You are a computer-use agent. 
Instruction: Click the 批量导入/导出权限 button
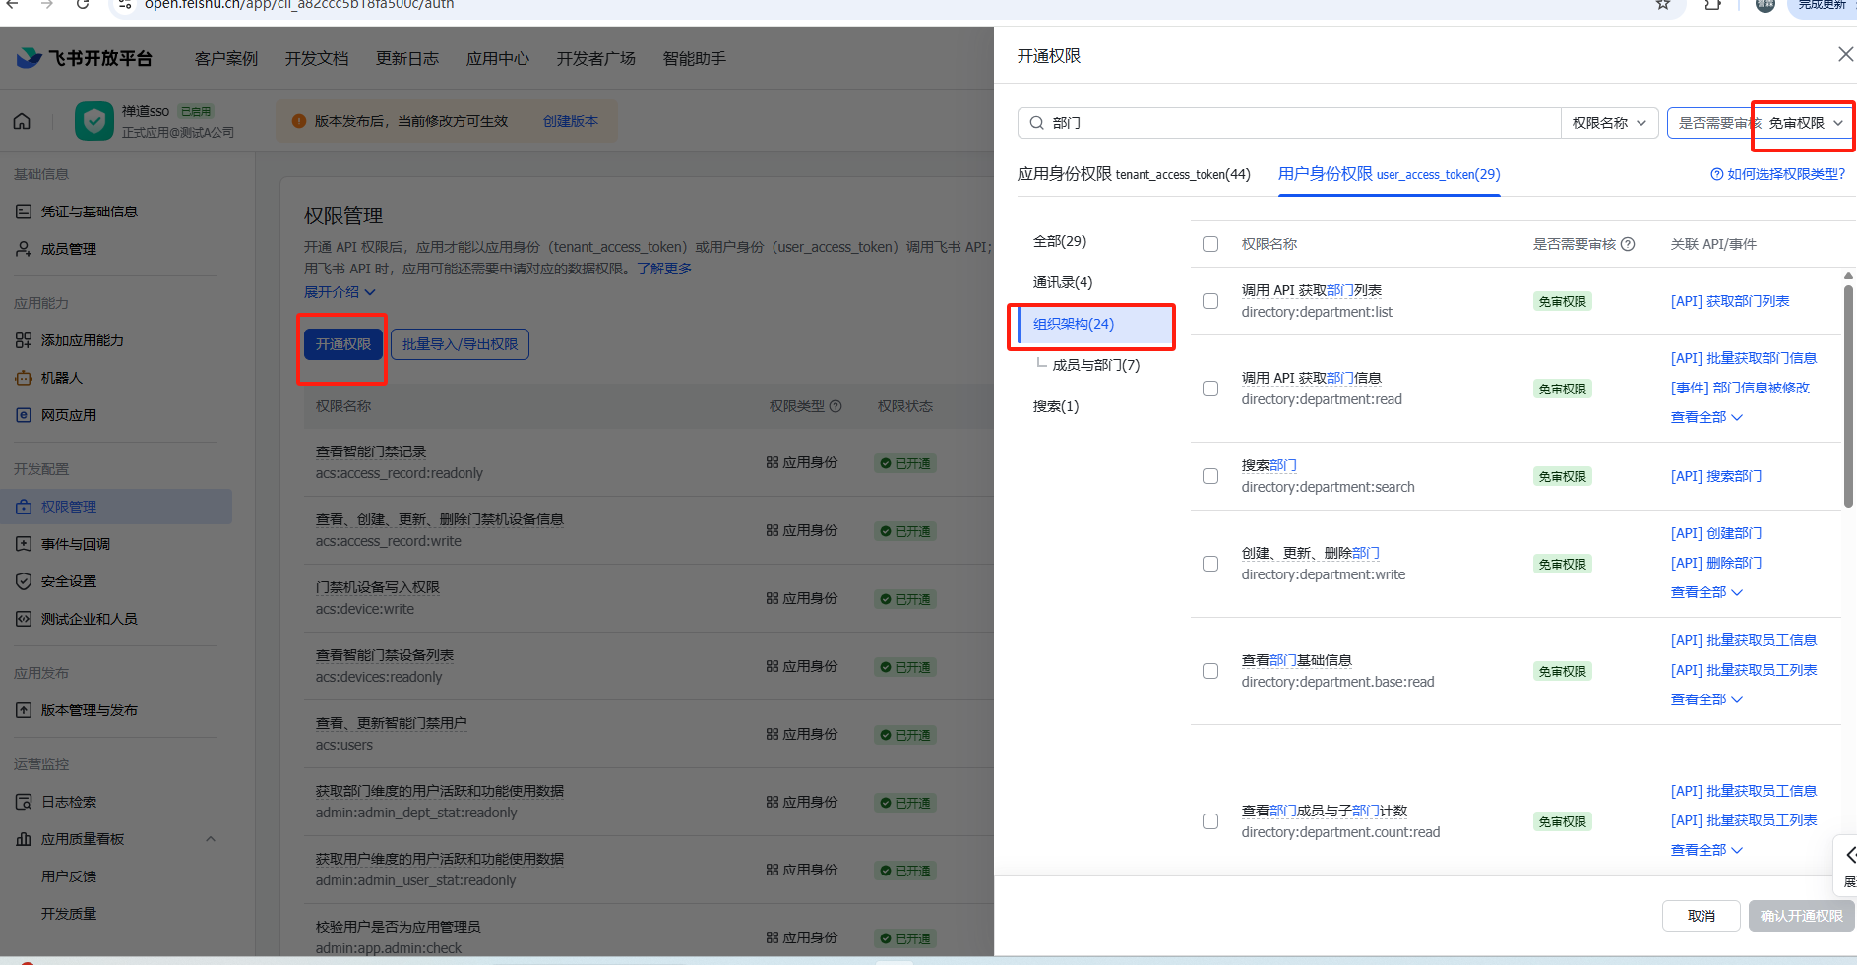[460, 344]
